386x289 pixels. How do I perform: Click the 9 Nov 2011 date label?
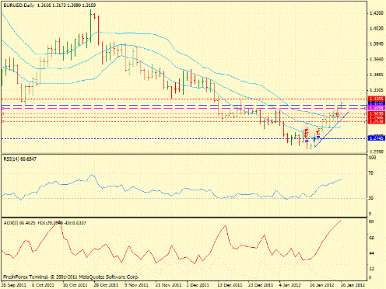pos(135,285)
